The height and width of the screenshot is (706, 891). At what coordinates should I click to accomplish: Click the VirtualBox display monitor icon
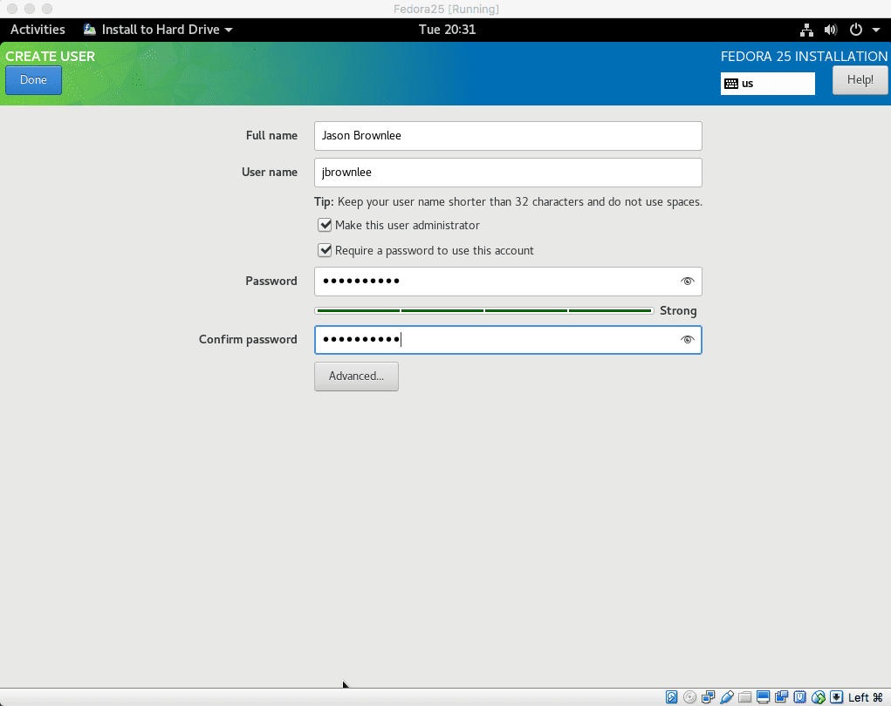[x=763, y=697]
